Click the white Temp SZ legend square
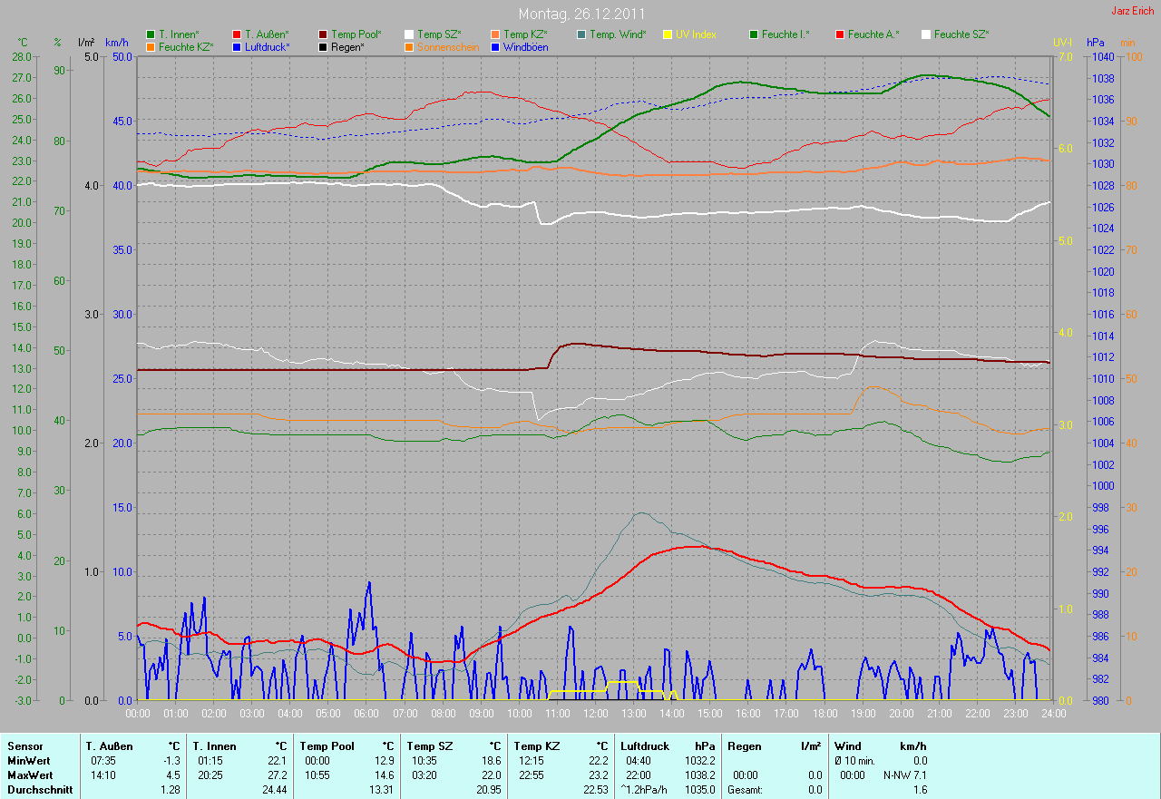Screen dimensions: 1161x799 tap(409, 34)
